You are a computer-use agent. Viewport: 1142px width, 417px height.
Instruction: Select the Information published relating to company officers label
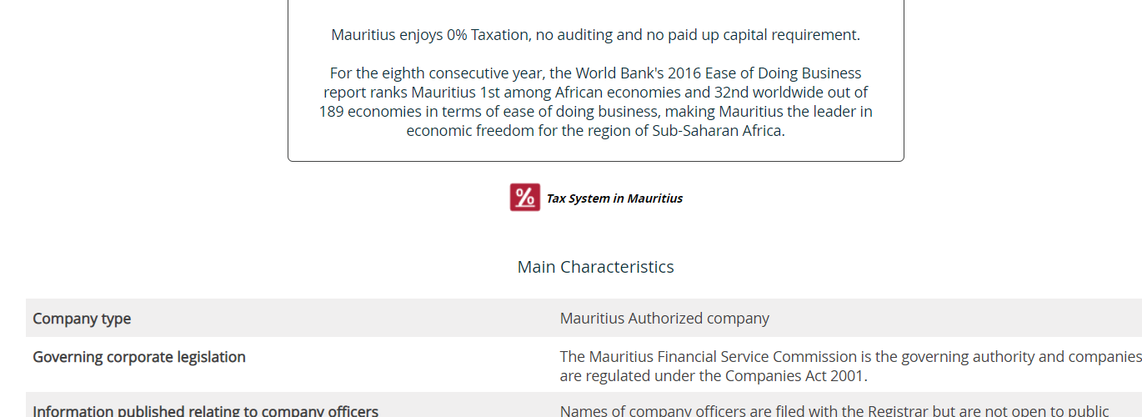(205, 411)
